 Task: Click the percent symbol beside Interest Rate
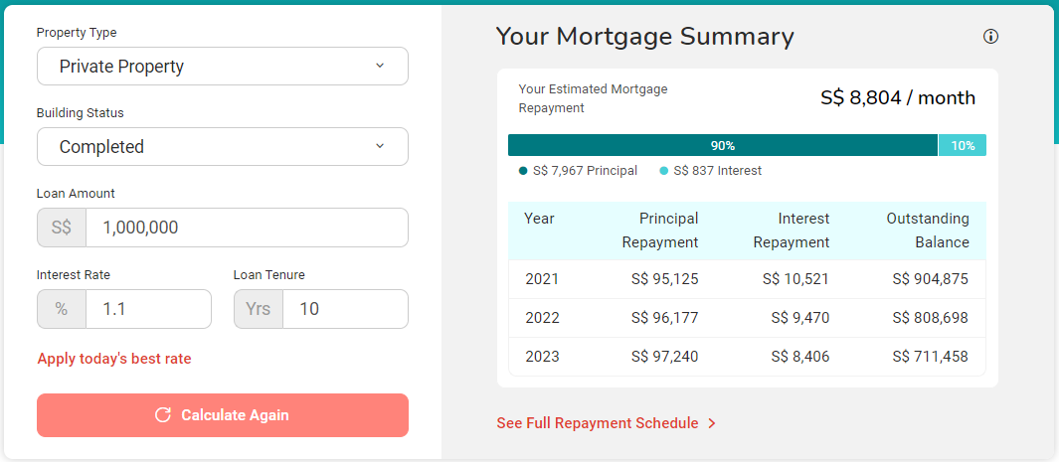point(62,309)
